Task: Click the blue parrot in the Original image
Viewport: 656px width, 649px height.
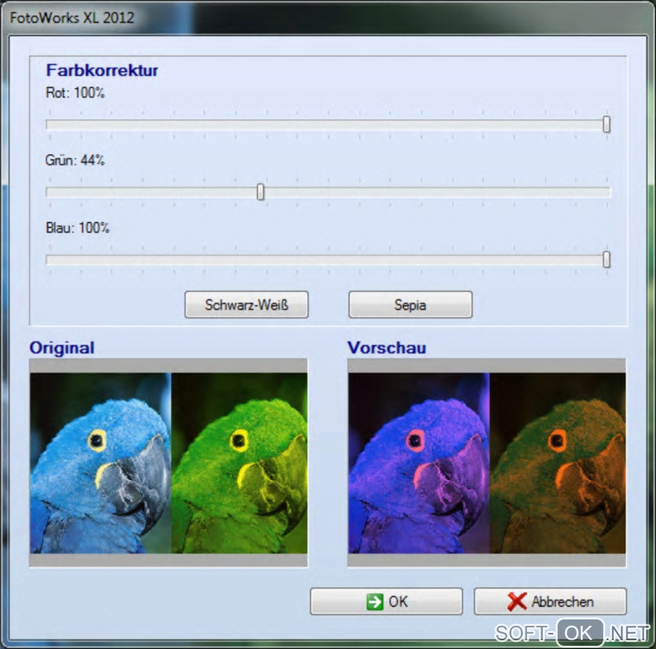Action: (101, 463)
